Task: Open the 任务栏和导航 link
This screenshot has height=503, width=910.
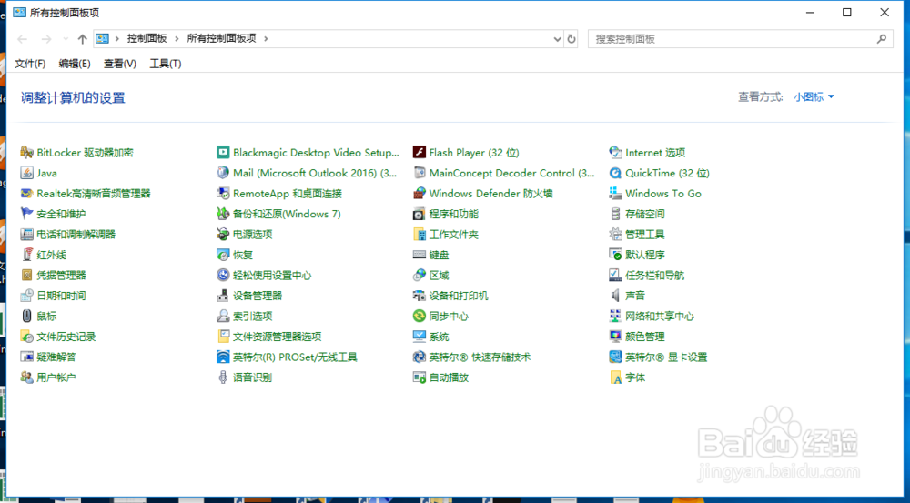Action: pyautogui.click(x=654, y=275)
